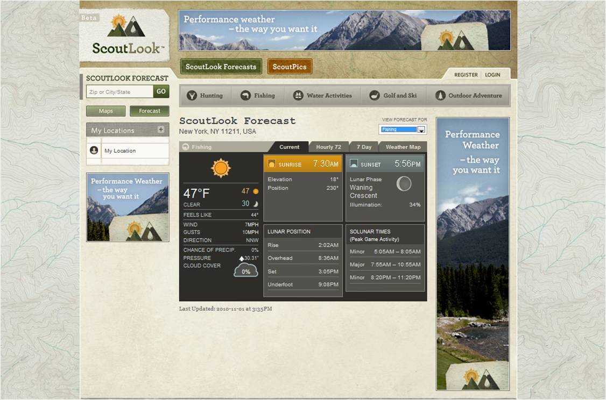Select My Location in locations list
Image resolution: width=606 pixels, height=400 pixels.
click(128, 151)
